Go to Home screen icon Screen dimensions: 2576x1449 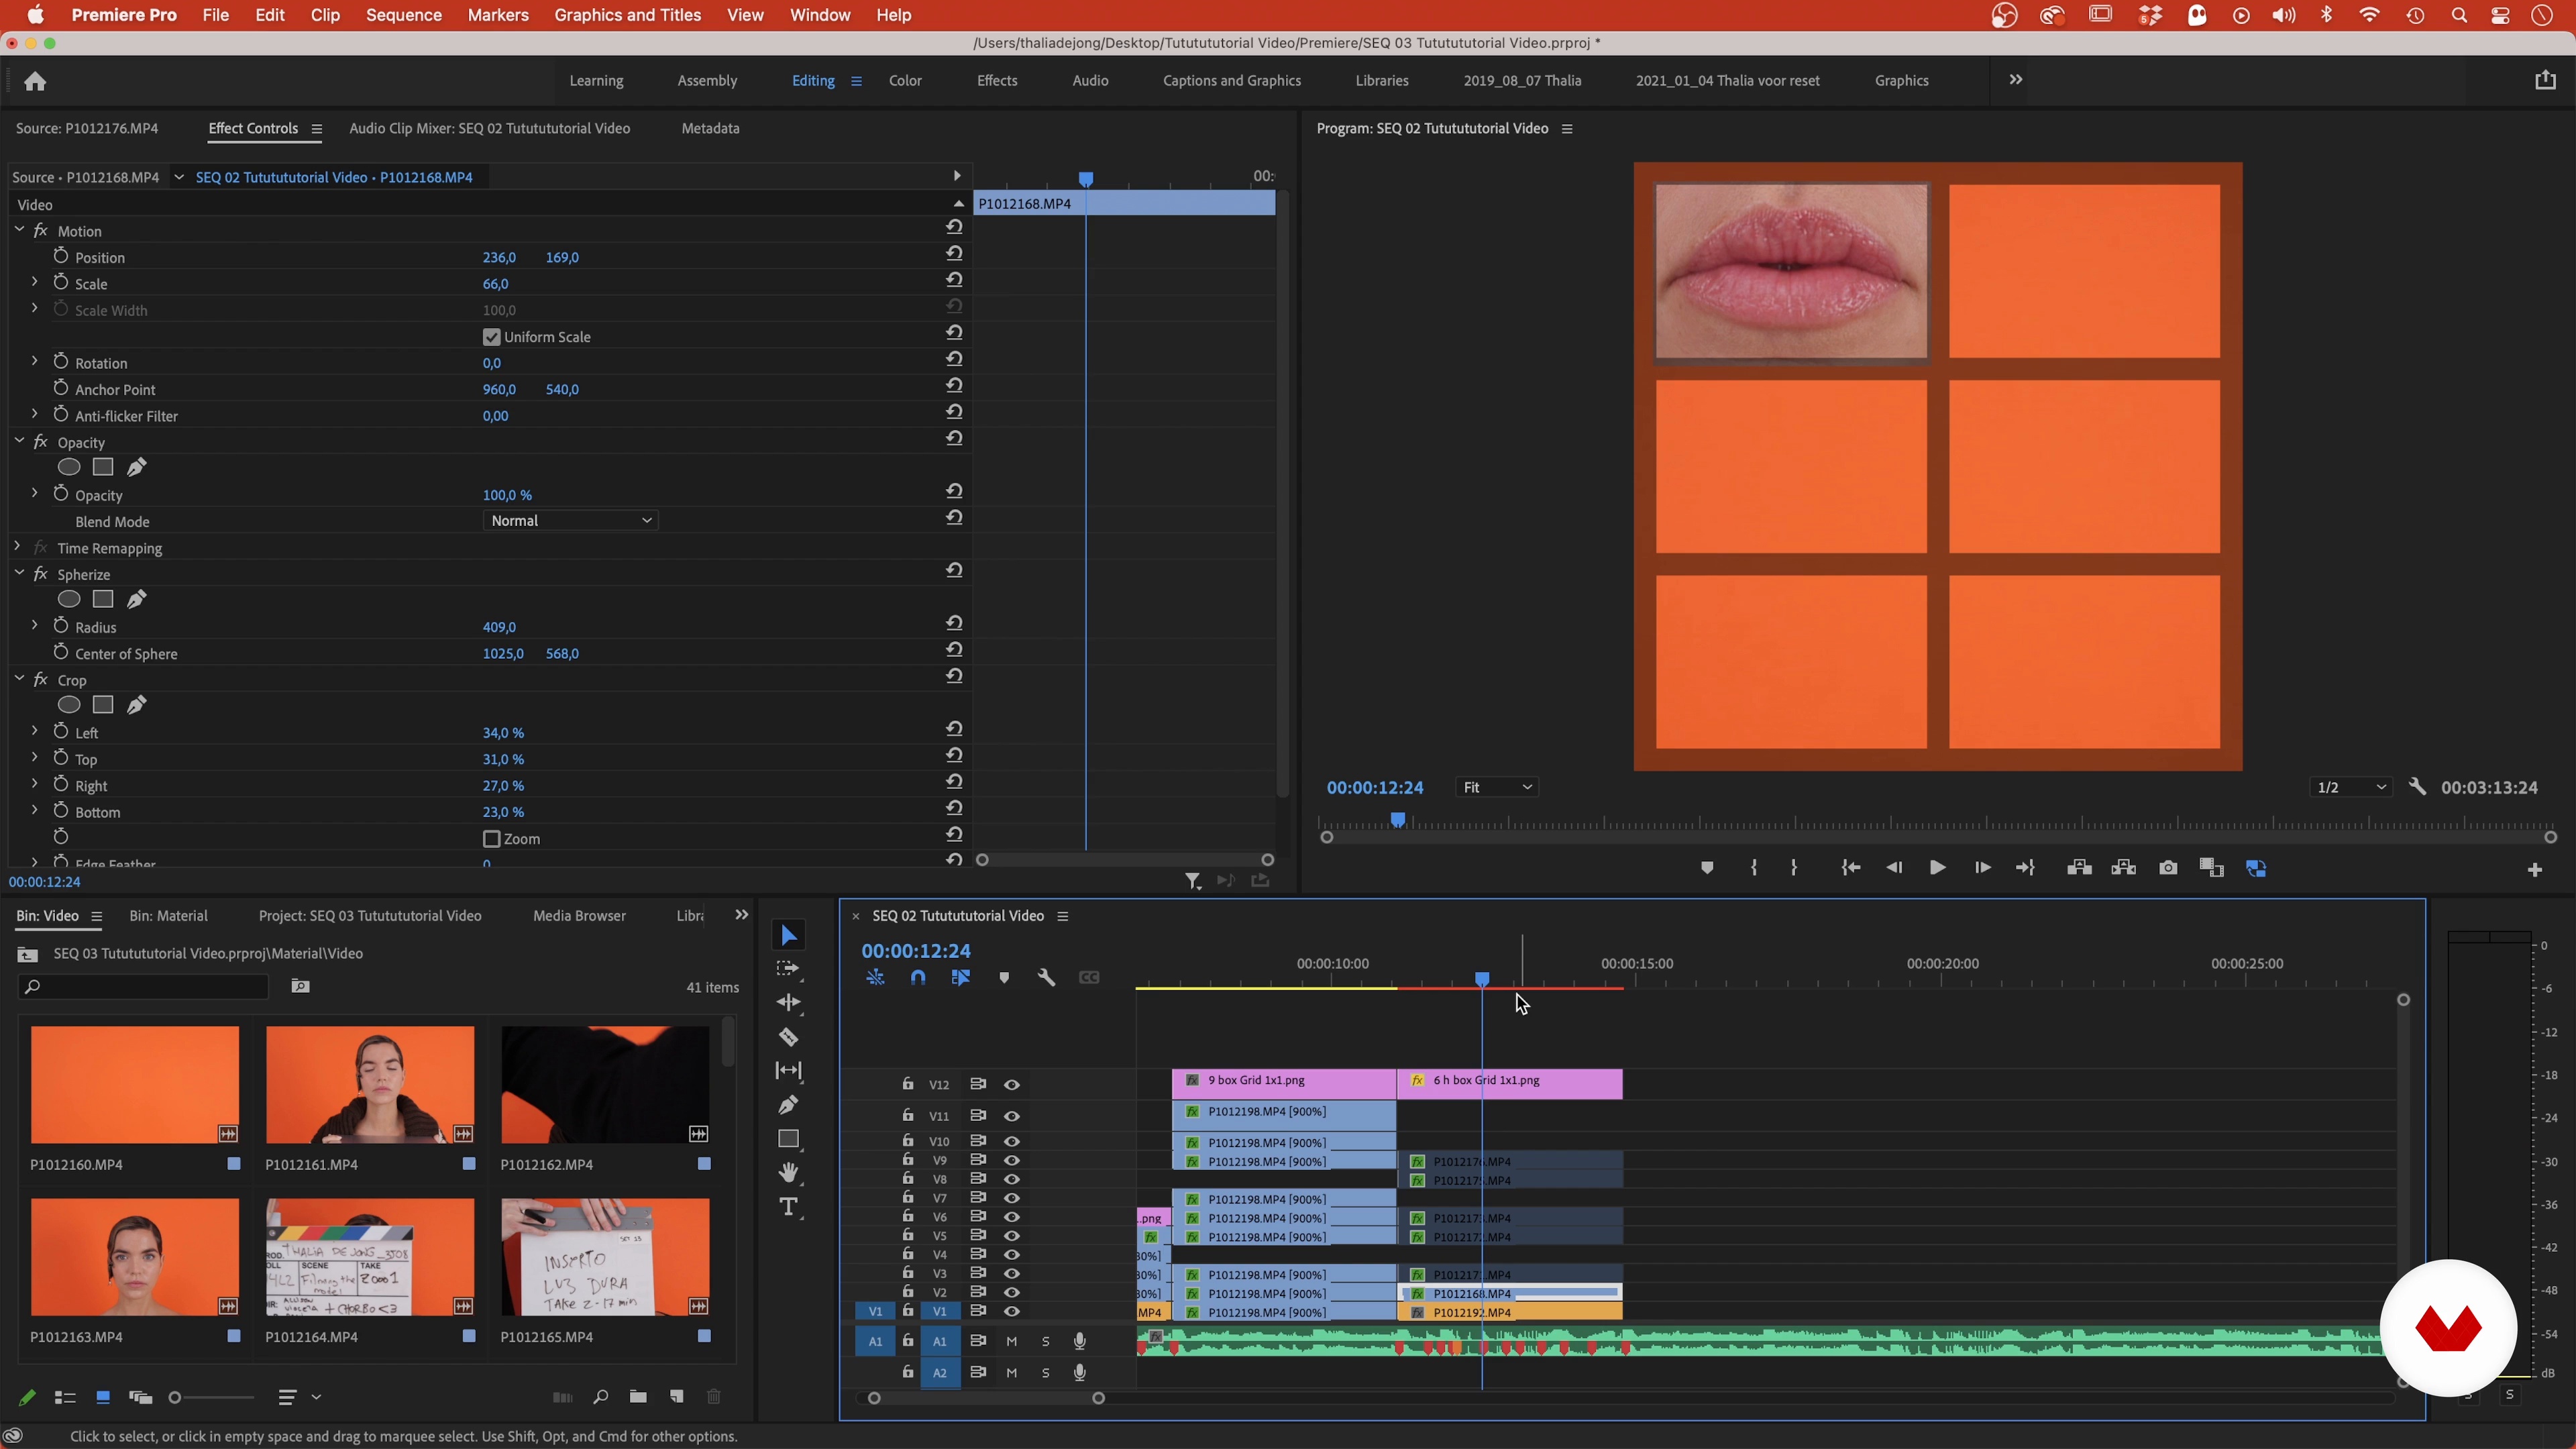[35, 81]
